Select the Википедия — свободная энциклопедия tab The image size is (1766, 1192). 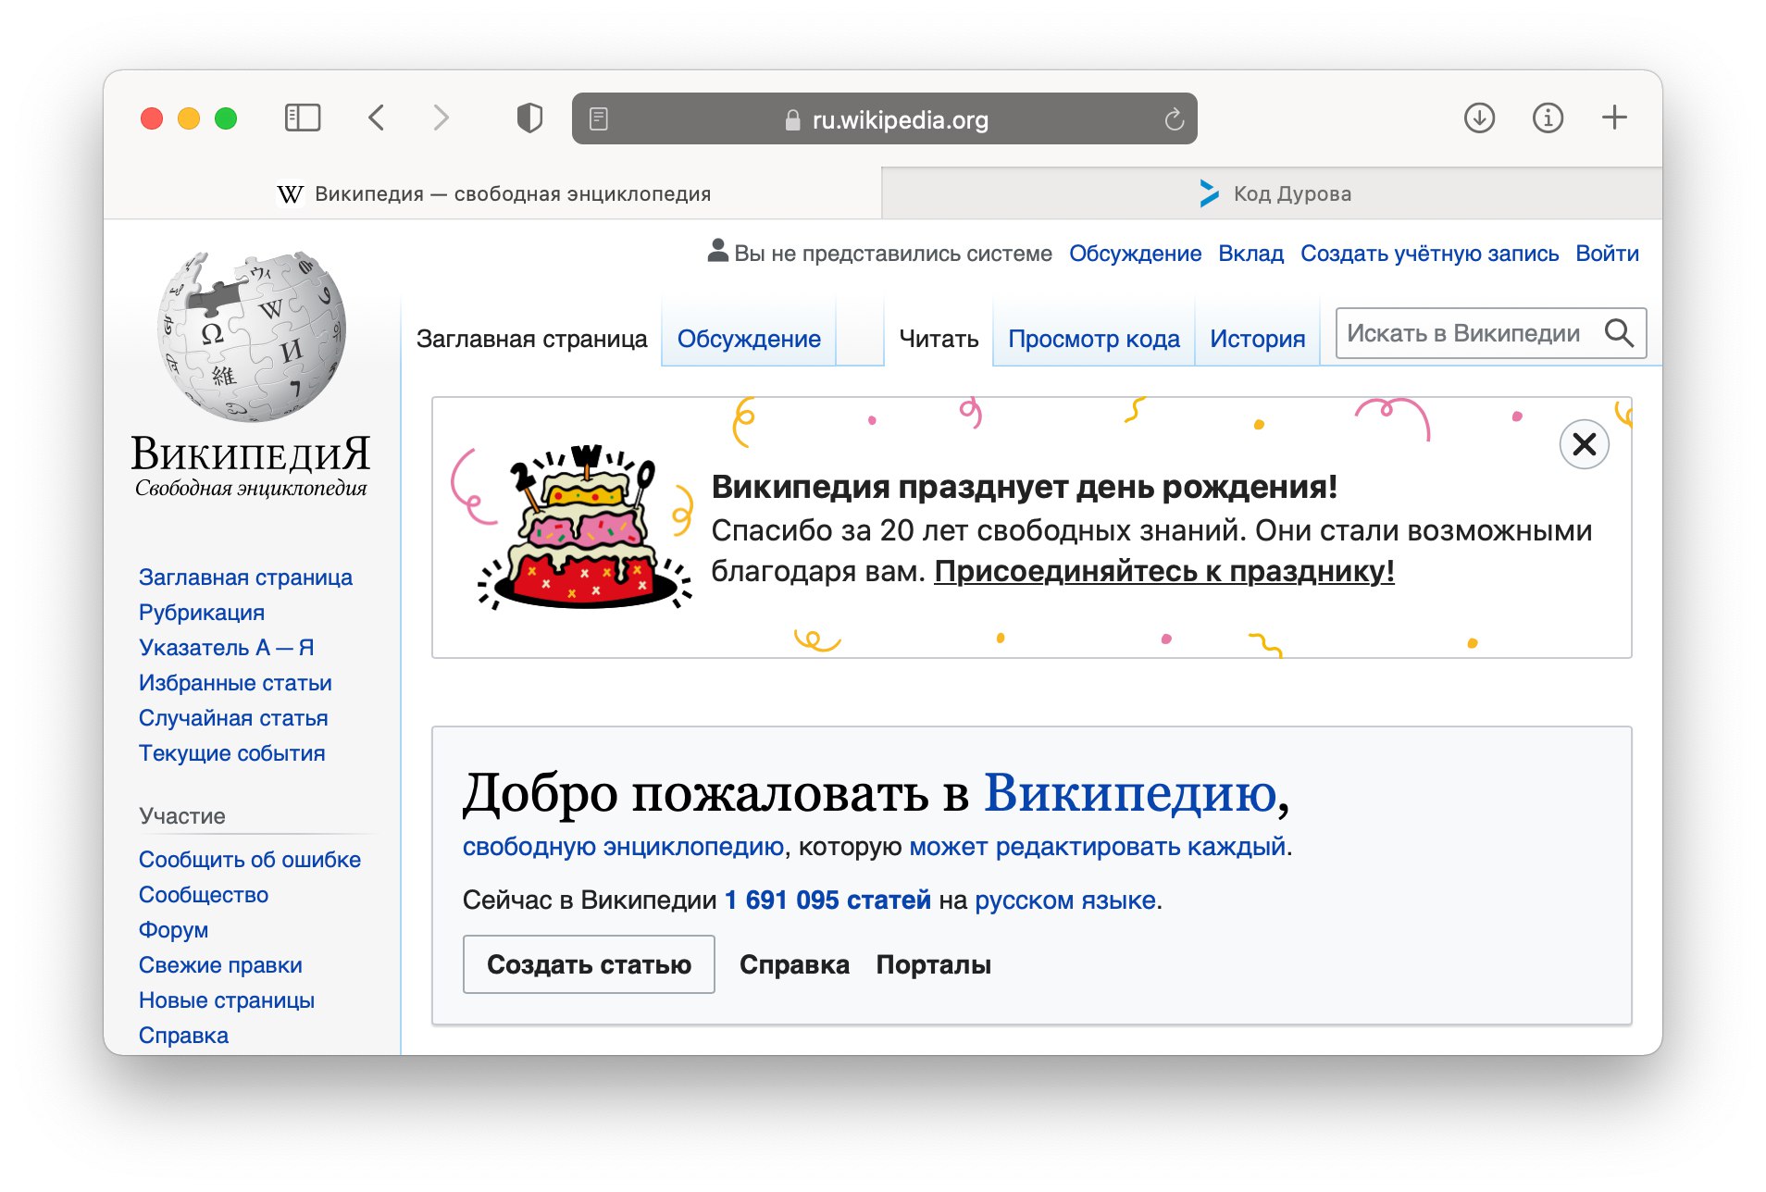[493, 193]
